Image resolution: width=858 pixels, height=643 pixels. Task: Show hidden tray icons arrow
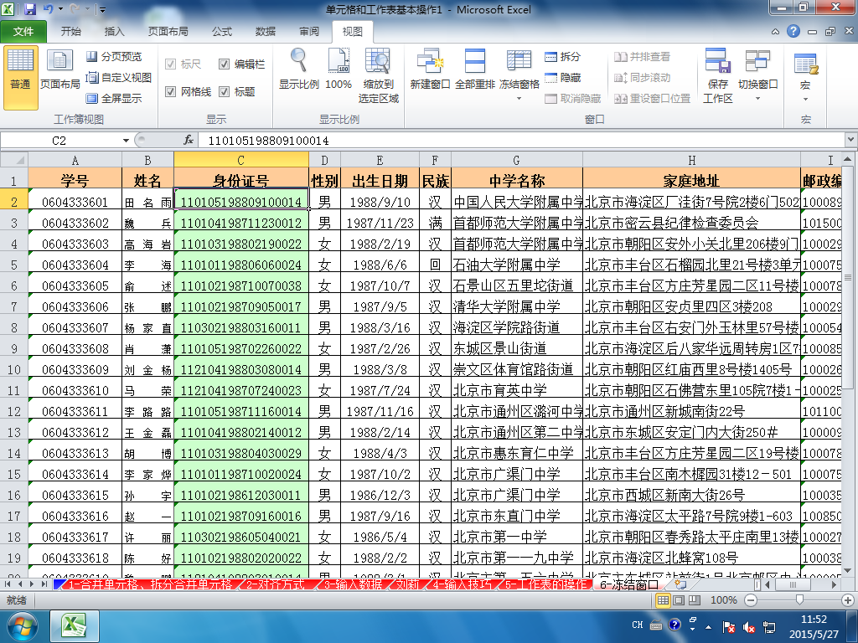(708, 626)
